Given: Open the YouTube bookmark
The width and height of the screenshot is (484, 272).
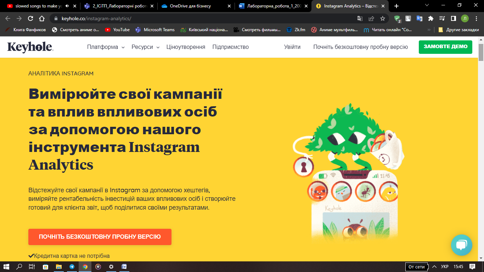Looking at the screenshot, I should [x=117, y=30].
